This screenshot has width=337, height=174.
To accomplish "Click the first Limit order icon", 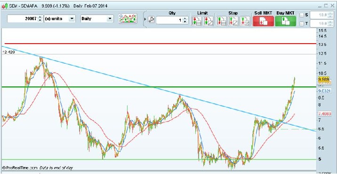I will (x=197, y=21).
